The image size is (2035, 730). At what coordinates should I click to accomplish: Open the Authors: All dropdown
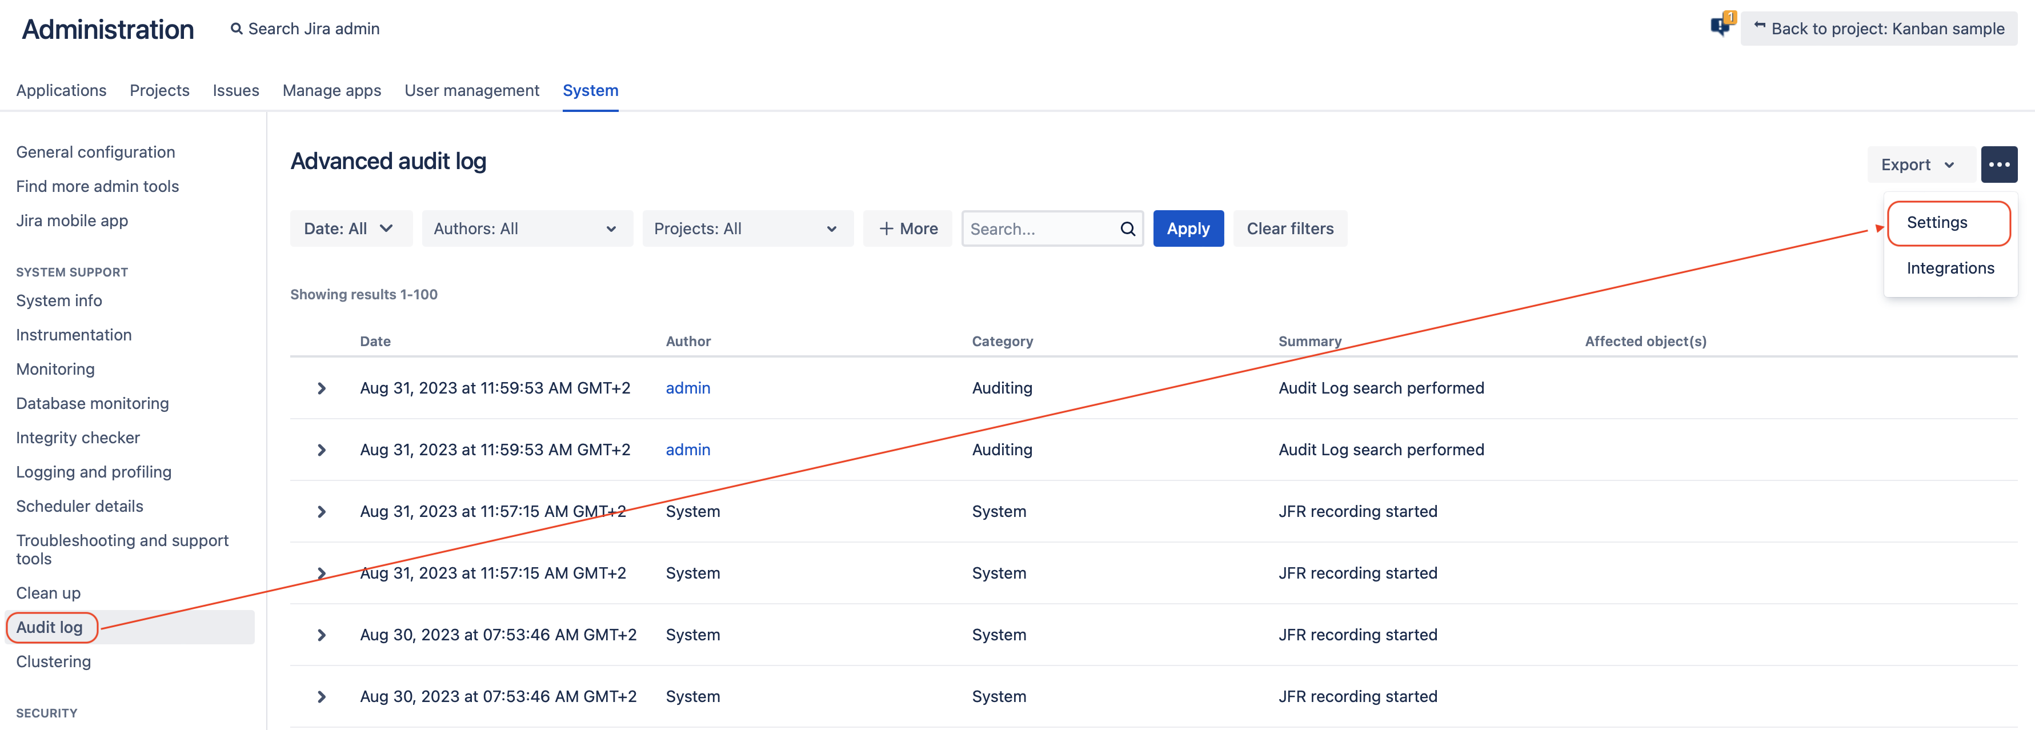click(x=526, y=229)
